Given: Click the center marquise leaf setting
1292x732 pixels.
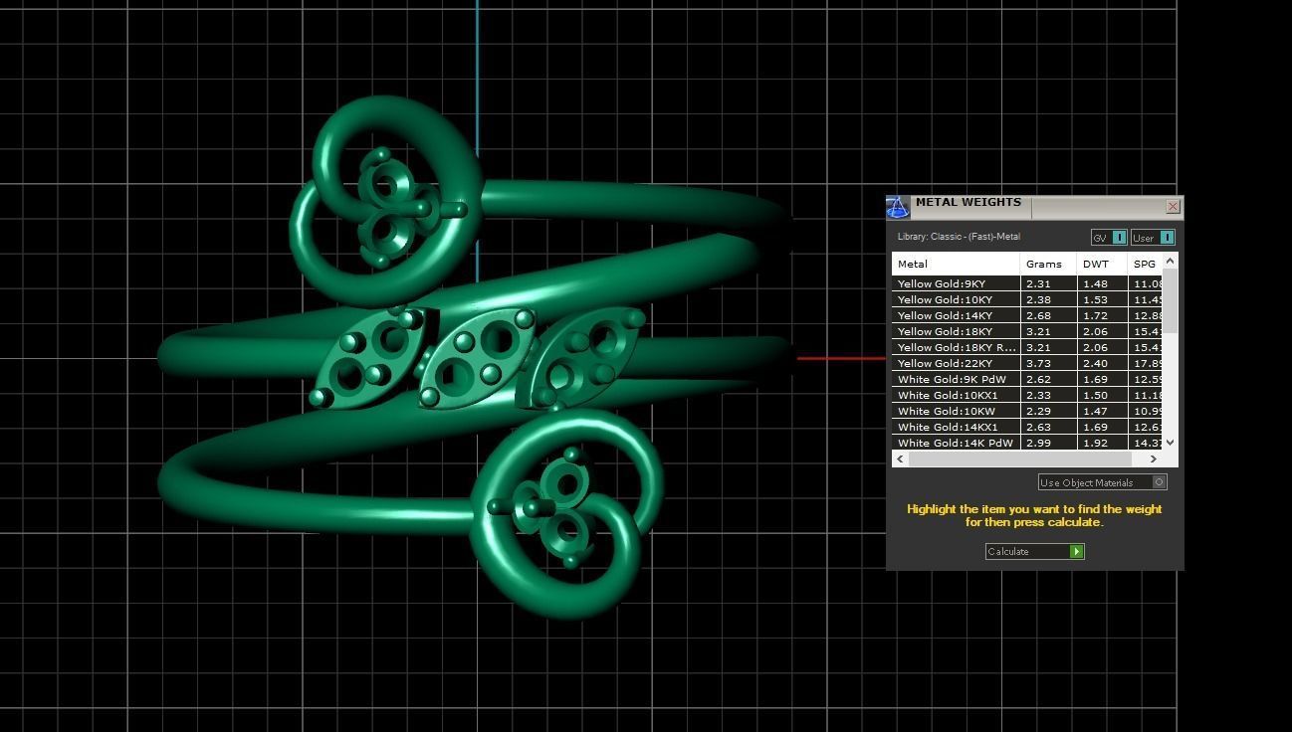Looking at the screenshot, I should pos(477,358).
